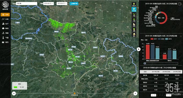Choose the mid-season rice crop icon

pos(134,20)
